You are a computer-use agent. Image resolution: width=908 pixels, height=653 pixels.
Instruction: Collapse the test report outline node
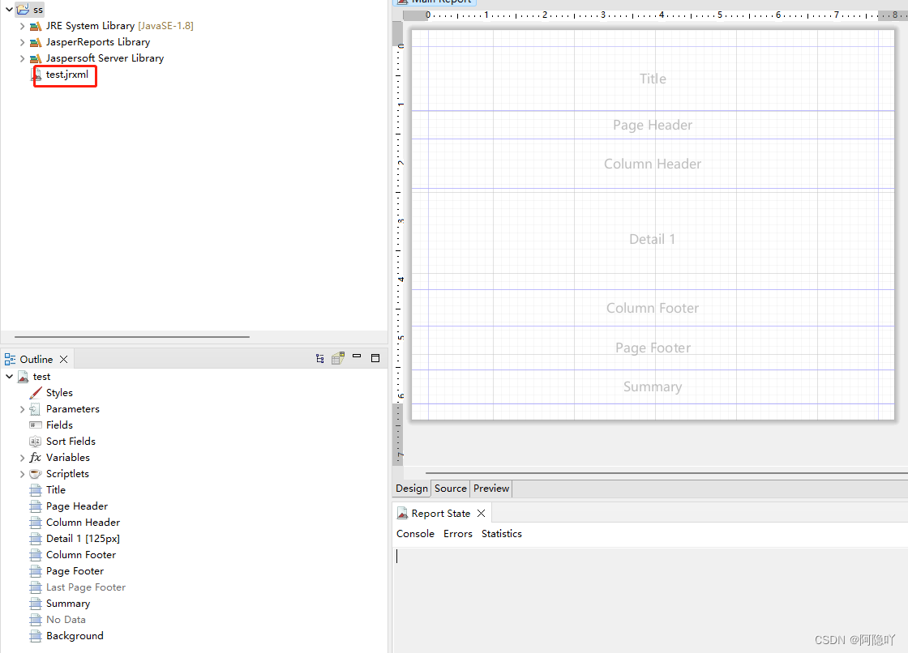[x=9, y=376]
